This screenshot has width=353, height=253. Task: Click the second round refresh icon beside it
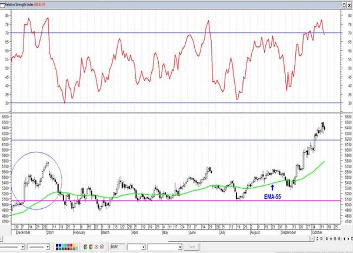pos(91,247)
